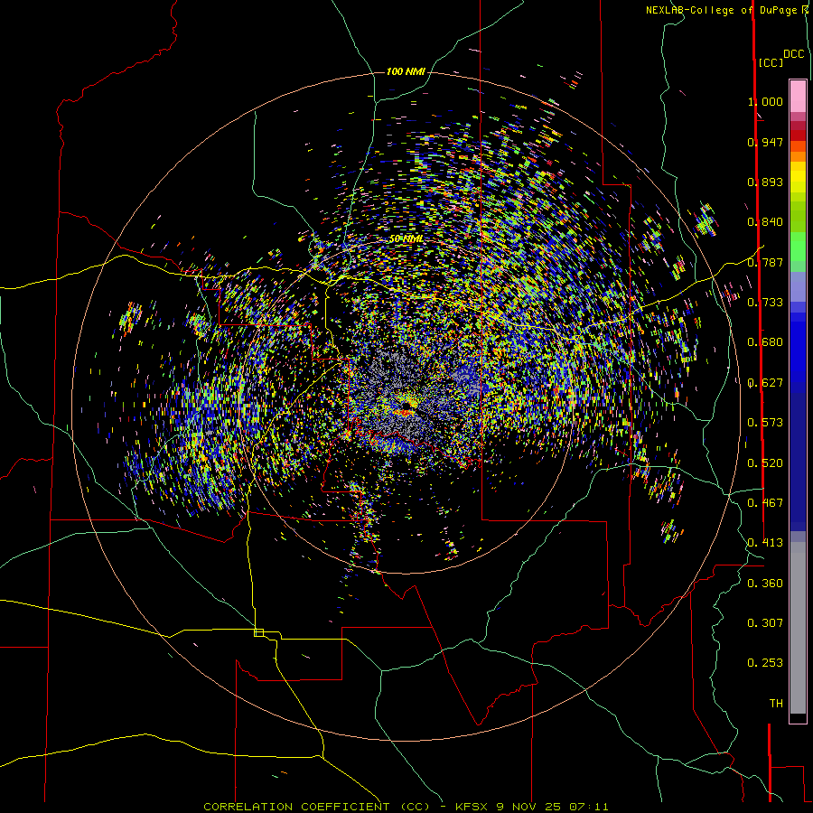
Task: Click the 0.413 scale value label
Action: click(x=765, y=543)
